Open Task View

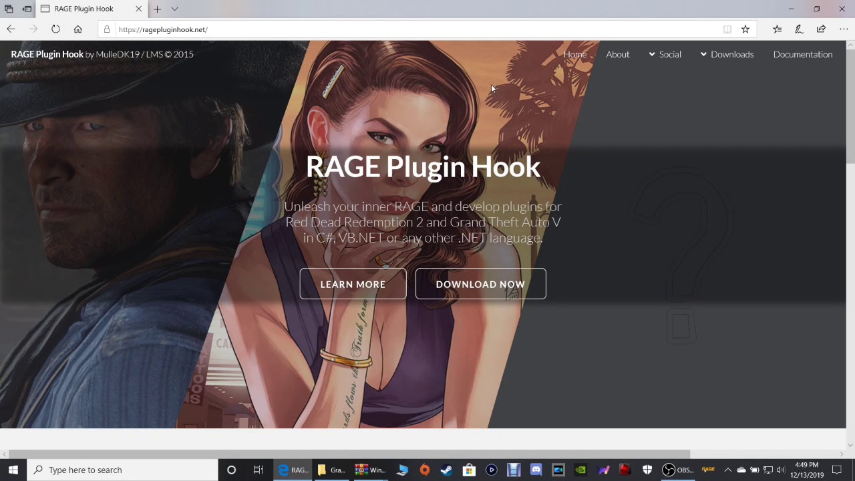click(258, 470)
